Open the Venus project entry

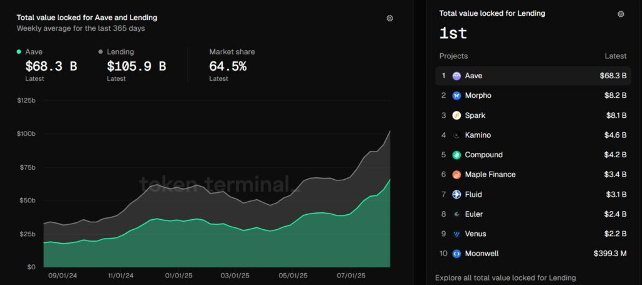[x=533, y=234]
